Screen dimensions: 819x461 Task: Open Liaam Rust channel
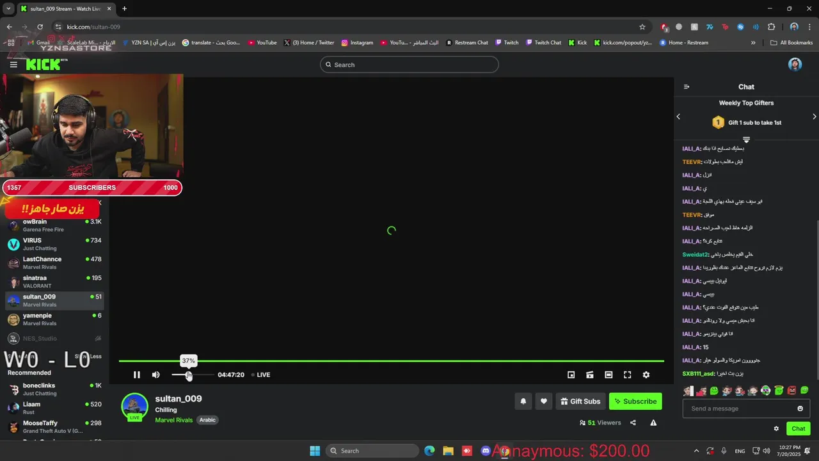(54, 408)
